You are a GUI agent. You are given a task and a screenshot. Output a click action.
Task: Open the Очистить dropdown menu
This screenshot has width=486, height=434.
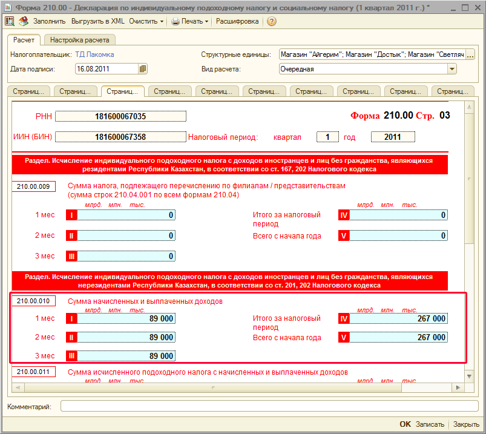(x=146, y=21)
